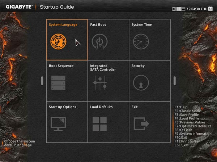Click the right page handle beside grid
217x162 pixels.
175,81
